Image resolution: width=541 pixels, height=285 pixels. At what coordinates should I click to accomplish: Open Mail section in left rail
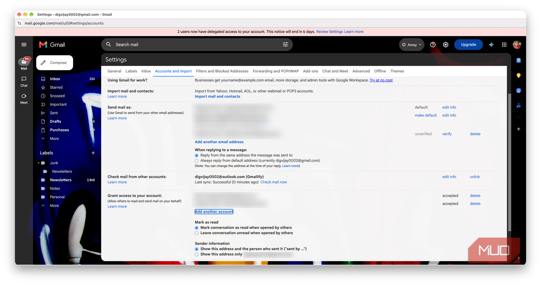[x=24, y=64]
